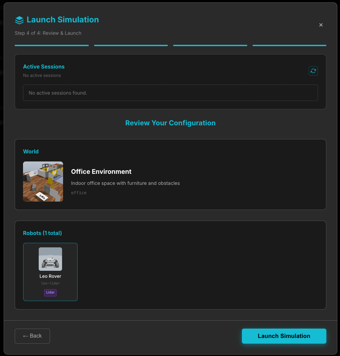This screenshot has height=356, width=340.
Task: Click the fourth step progress segment
Action: [289, 45]
